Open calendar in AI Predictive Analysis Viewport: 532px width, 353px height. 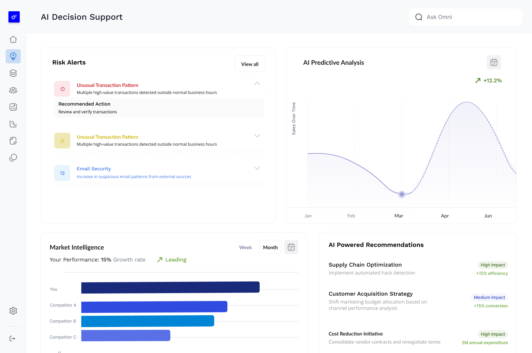[x=494, y=62]
